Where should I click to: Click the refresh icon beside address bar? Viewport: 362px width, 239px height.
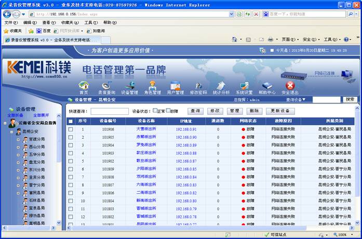pyautogui.click(x=248, y=15)
